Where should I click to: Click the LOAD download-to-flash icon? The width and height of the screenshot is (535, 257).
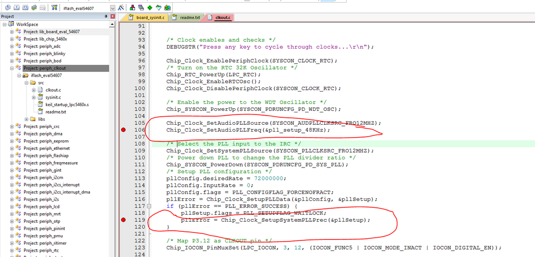(54, 7)
